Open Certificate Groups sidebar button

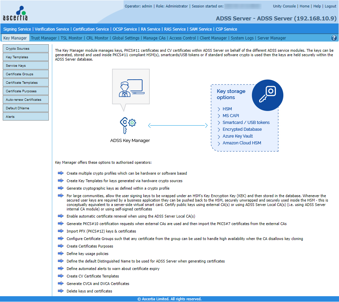(26, 74)
